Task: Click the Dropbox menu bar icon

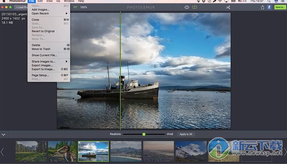Action: (x=204, y=1)
